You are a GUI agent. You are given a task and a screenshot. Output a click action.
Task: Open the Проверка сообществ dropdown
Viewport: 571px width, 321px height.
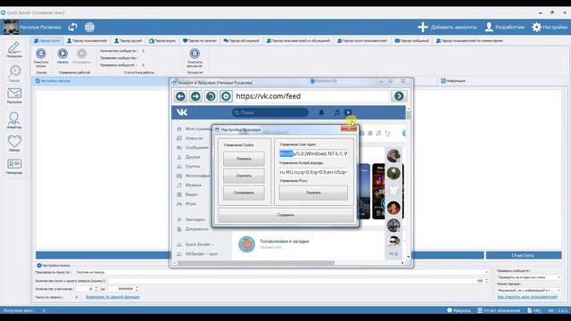pyautogui.click(x=528, y=277)
